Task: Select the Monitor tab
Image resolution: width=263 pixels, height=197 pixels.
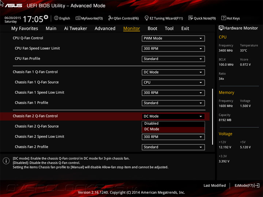Action: pos(131,28)
